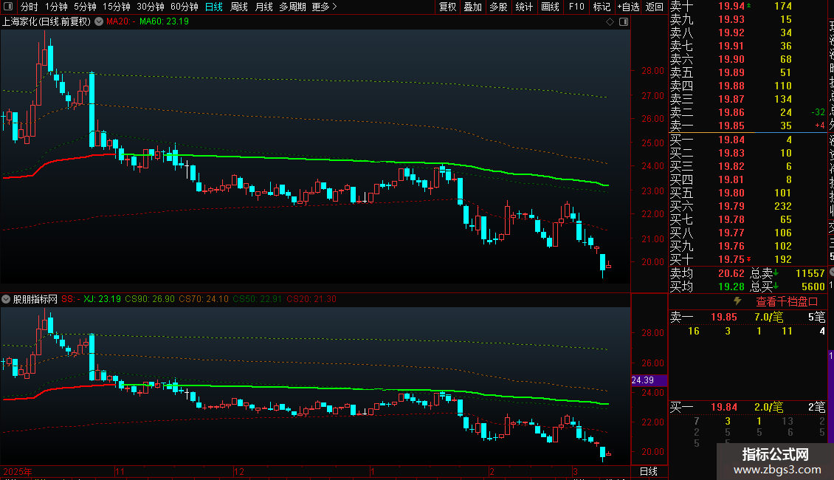The image size is (834, 480).
Task: Click the 买五 19.80 price
Action: click(731, 193)
